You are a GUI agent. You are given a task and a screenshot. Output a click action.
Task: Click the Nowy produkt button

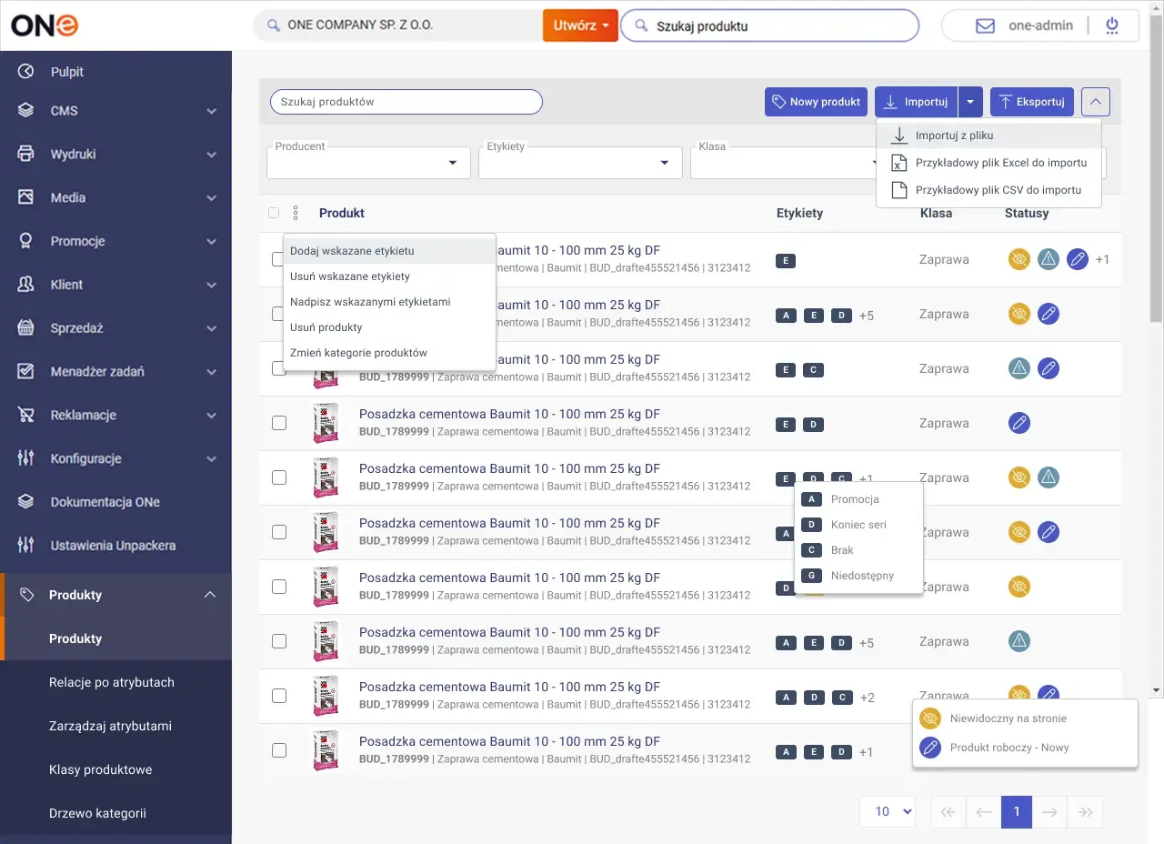[x=817, y=102]
